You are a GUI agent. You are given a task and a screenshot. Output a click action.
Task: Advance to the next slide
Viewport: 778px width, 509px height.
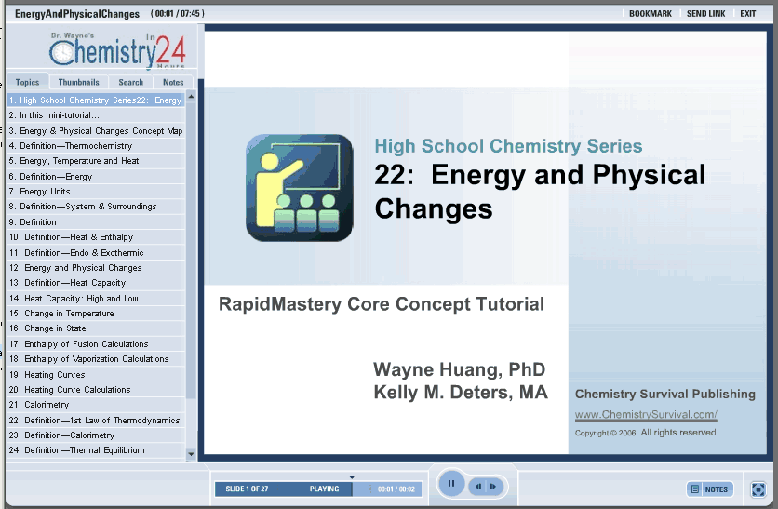[x=493, y=487]
